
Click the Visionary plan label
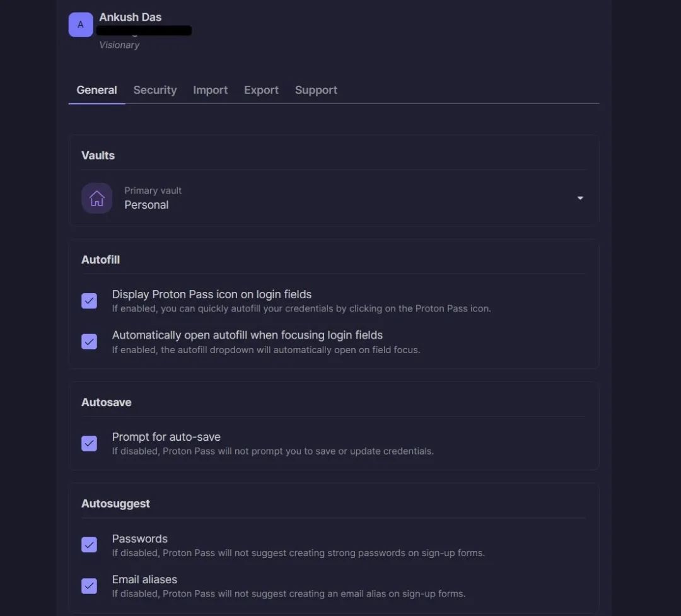point(119,45)
